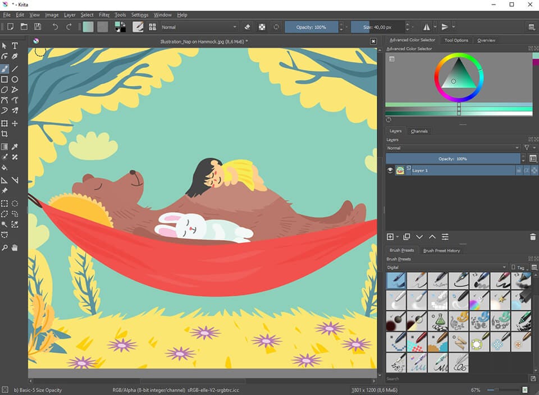Click the Undo arrow in the toolbar
The image size is (539, 395).
point(55,26)
